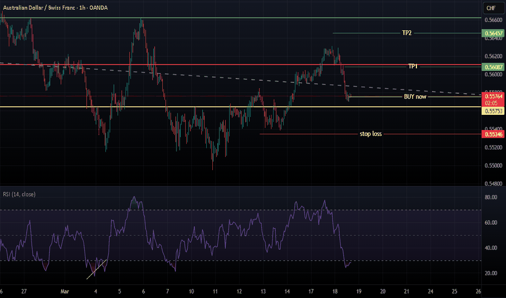Select the stop loss label
The height and width of the screenshot is (298, 506).
pos(371,134)
